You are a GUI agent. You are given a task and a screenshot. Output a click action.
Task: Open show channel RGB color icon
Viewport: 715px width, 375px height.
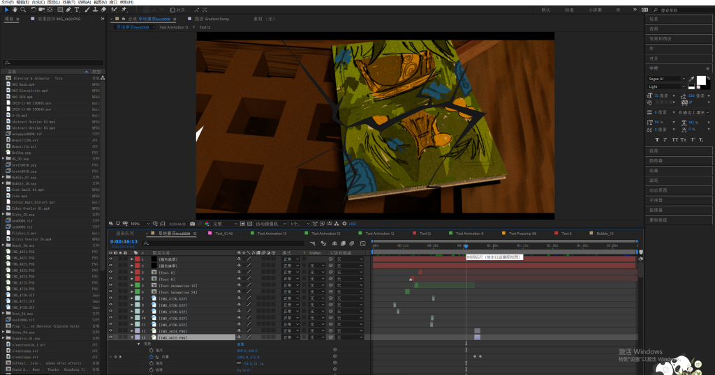click(207, 224)
